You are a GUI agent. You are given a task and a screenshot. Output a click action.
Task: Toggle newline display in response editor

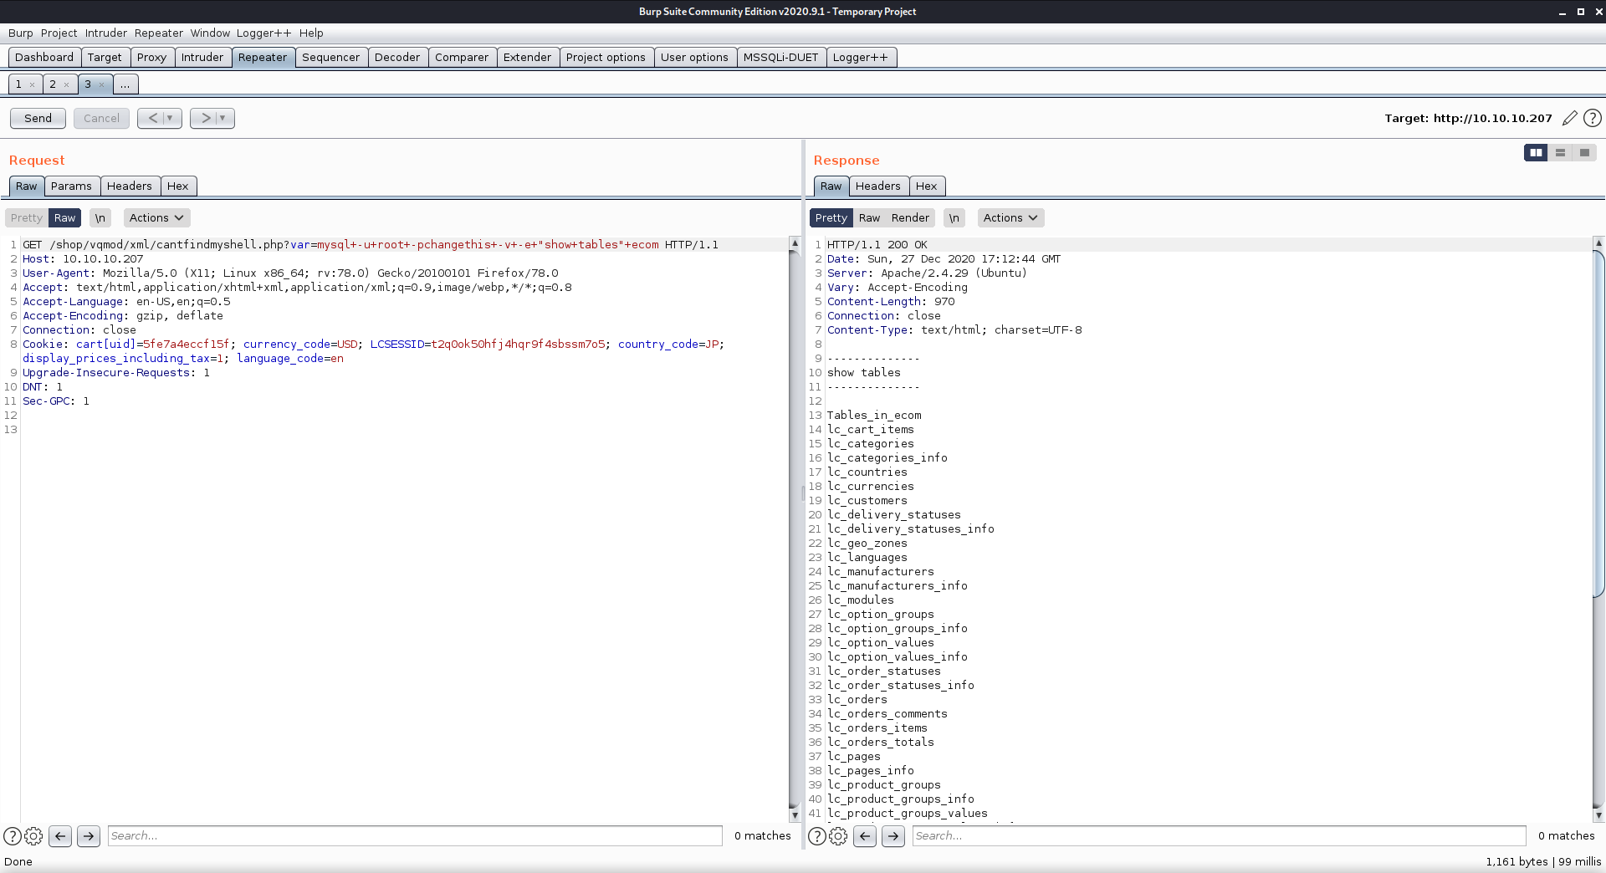click(954, 217)
